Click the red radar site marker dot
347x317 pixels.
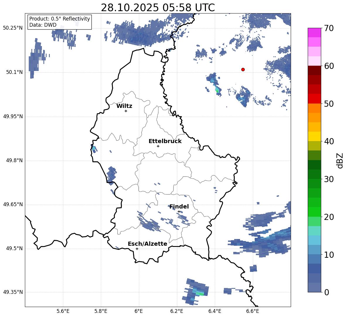(x=243, y=69)
